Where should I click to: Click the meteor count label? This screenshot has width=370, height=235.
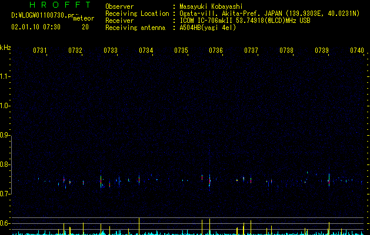tap(84, 18)
